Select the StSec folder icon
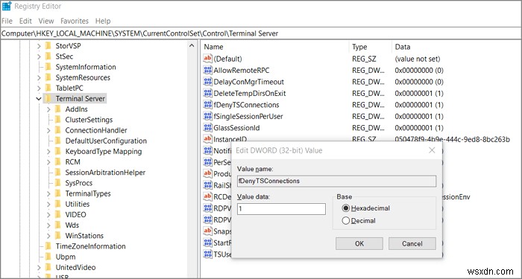The width and height of the screenshot is (522, 279). click(x=48, y=56)
